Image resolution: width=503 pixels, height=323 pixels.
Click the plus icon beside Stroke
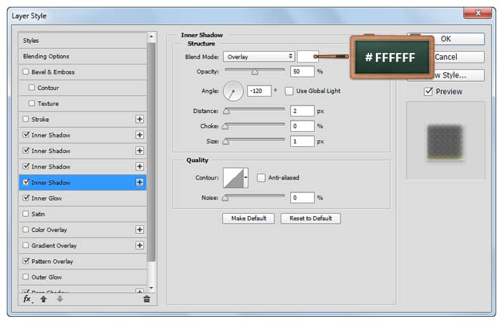pyautogui.click(x=140, y=119)
